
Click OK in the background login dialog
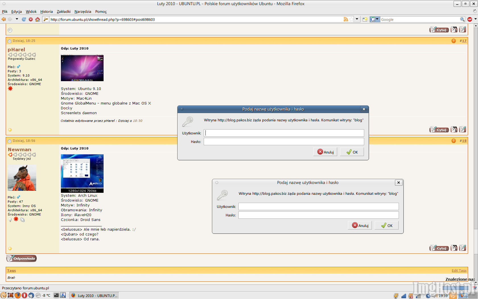point(386,225)
